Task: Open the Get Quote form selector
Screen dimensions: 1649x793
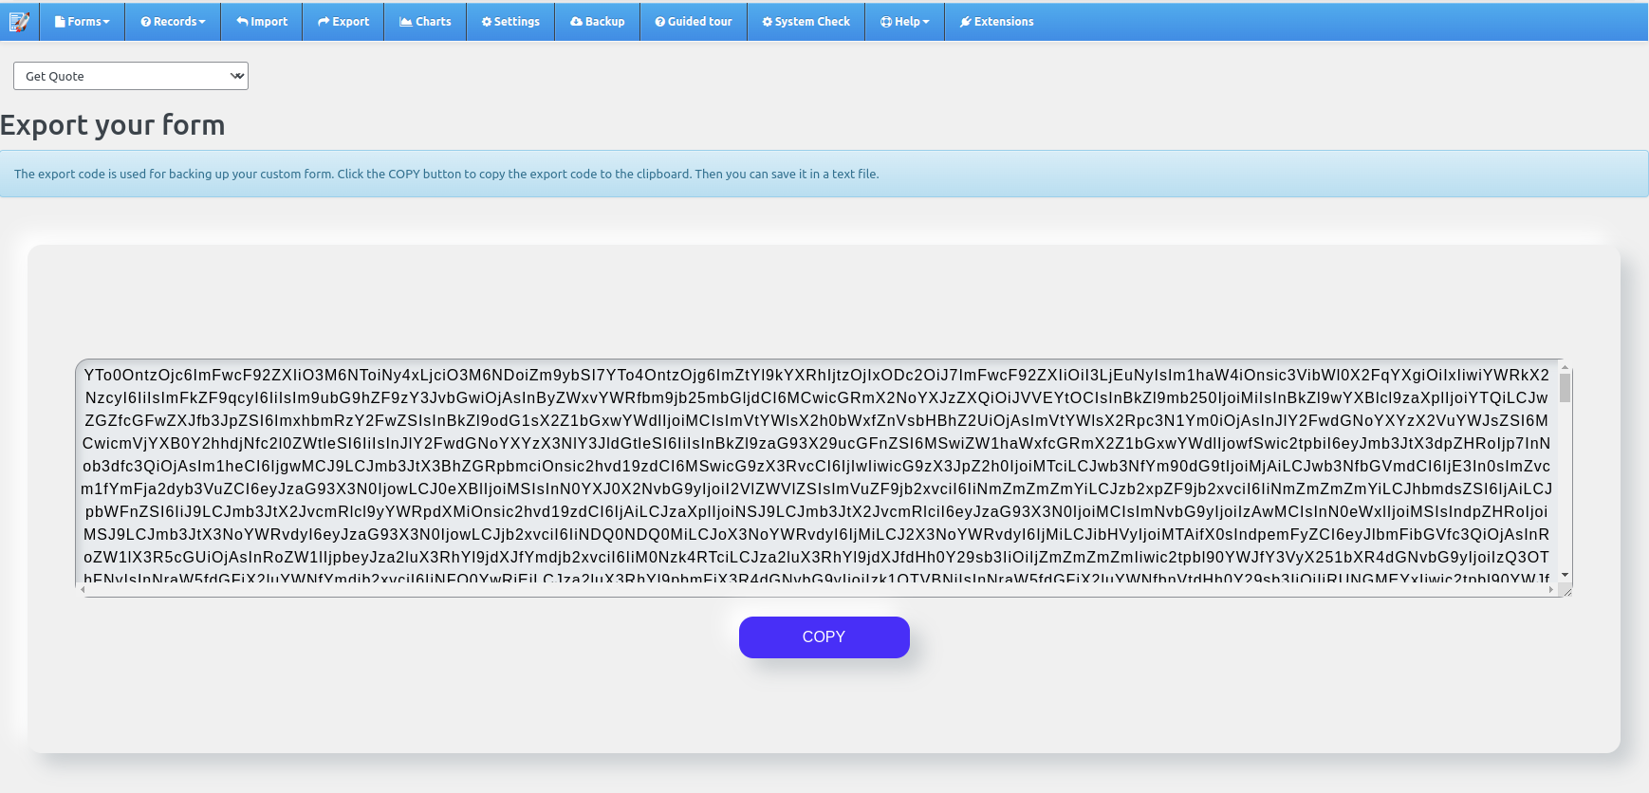Action: tap(131, 76)
